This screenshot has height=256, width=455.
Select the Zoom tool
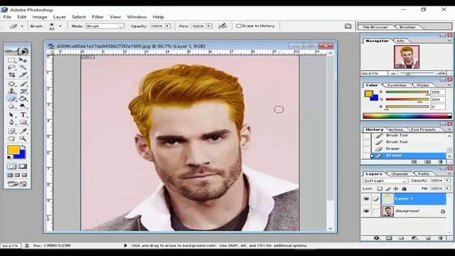tap(23, 139)
